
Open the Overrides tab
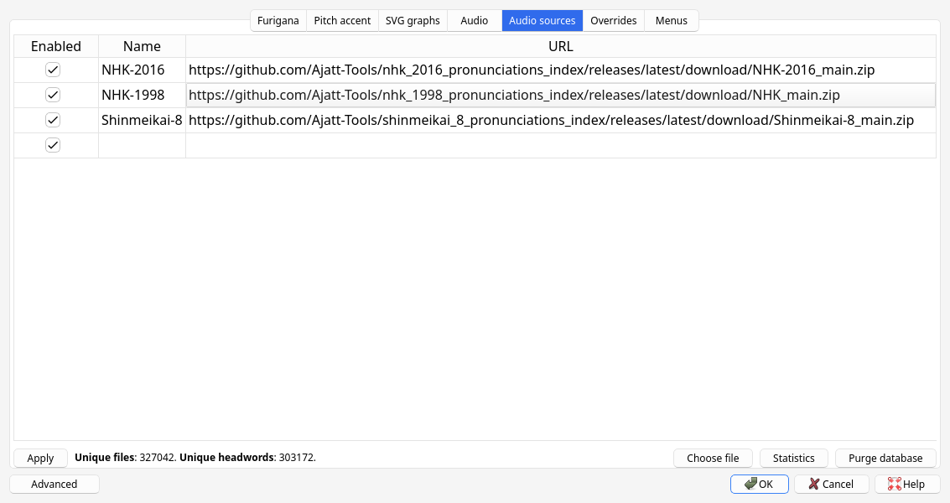(614, 20)
